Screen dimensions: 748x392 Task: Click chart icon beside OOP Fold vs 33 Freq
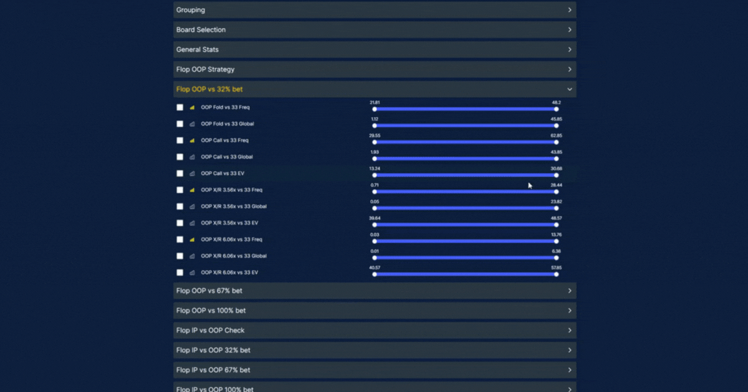tap(192, 108)
